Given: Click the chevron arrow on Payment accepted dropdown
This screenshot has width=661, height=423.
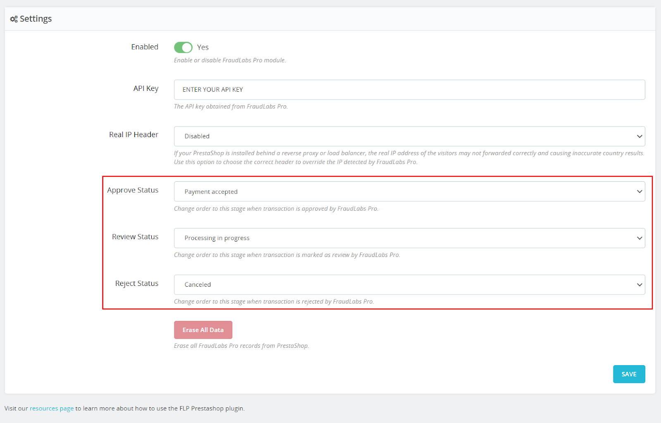Looking at the screenshot, I should (x=639, y=192).
